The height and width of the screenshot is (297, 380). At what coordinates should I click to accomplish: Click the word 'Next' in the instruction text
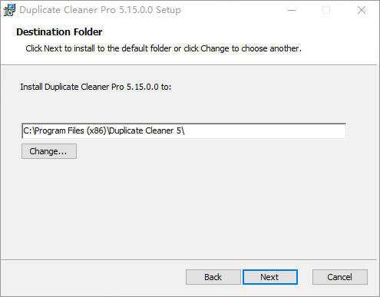click(53, 48)
